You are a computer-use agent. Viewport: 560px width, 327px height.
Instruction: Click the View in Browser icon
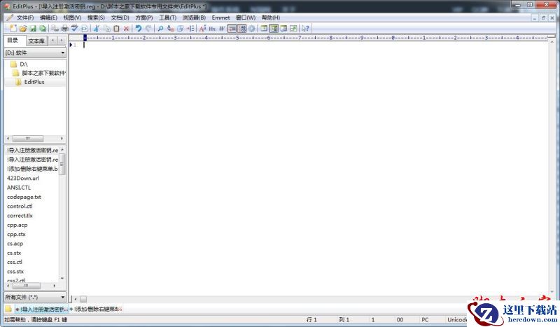(x=84, y=29)
